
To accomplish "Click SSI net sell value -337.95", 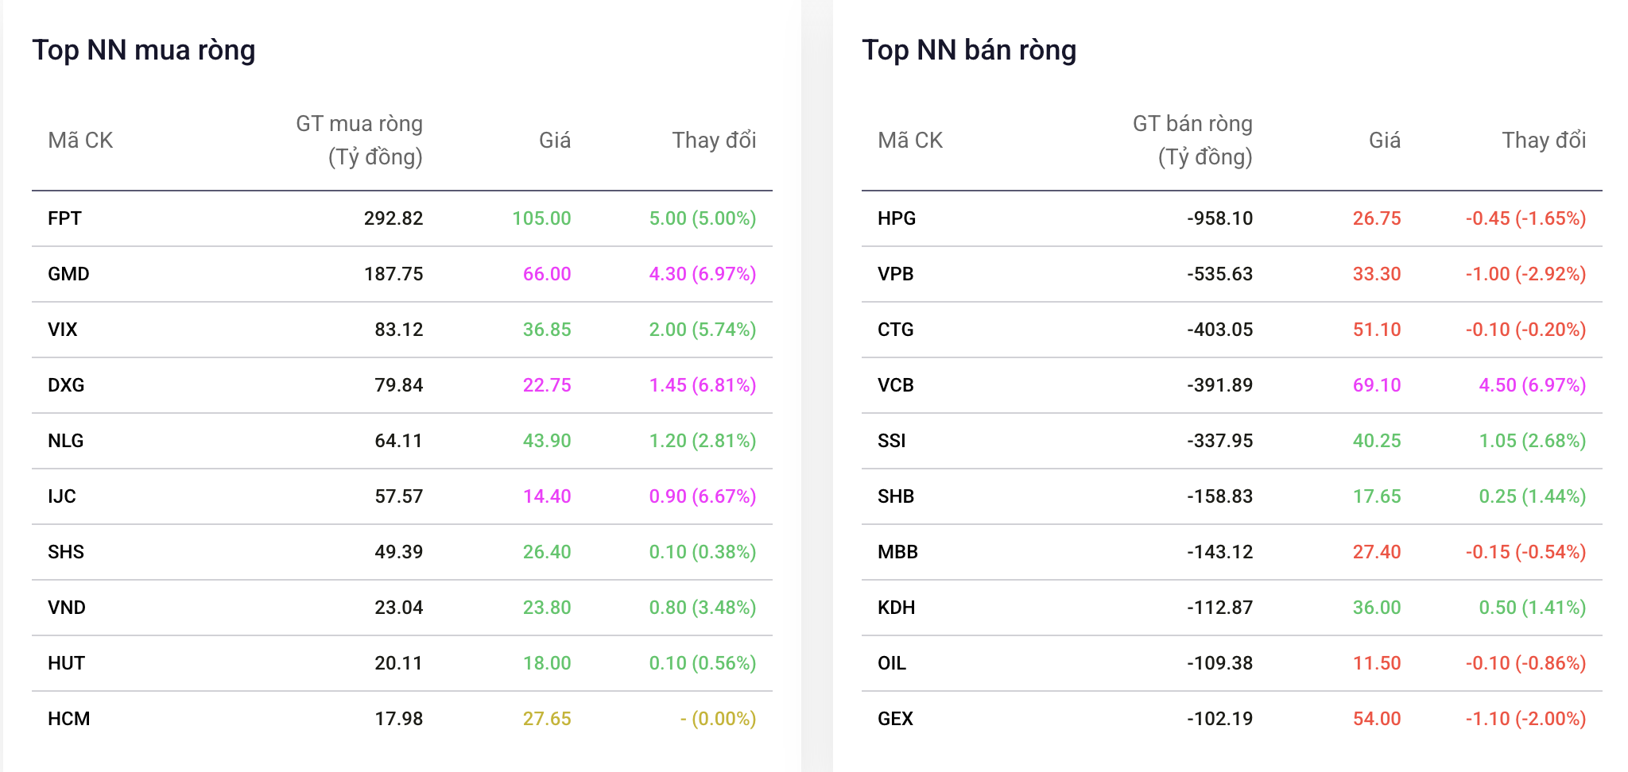I will tap(1220, 441).
